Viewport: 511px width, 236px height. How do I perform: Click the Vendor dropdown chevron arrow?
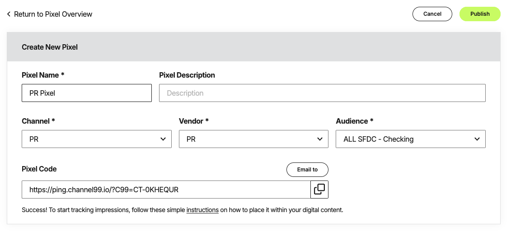coord(320,139)
